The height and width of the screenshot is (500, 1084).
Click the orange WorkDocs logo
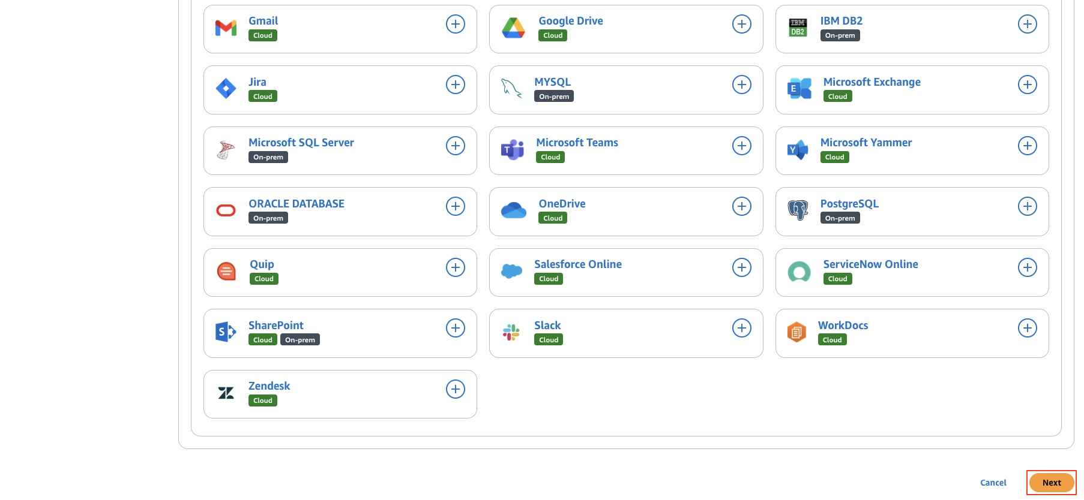tap(796, 332)
